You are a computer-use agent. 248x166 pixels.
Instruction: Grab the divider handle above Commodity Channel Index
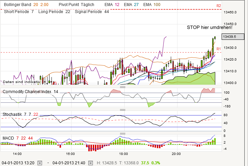coord(123,87)
